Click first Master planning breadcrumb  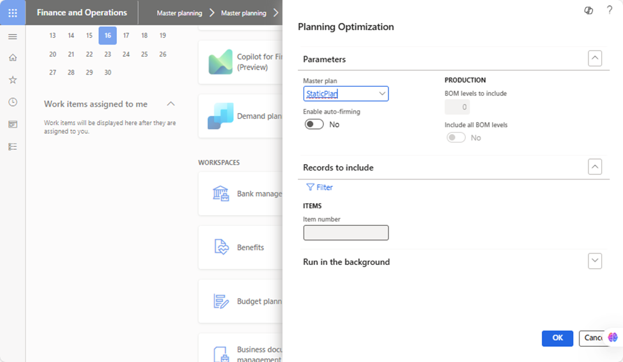(179, 13)
